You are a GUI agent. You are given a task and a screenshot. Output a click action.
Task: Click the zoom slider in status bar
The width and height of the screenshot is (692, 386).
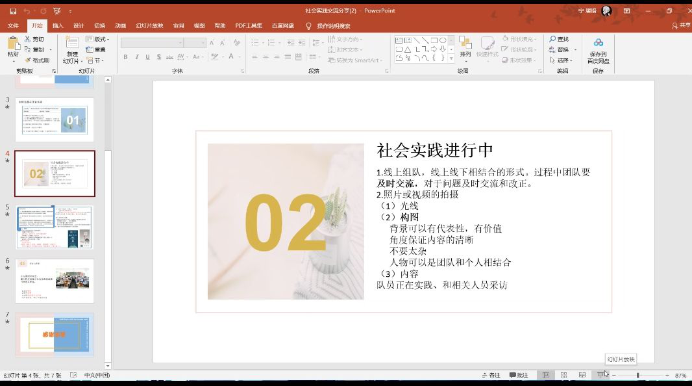638,376
